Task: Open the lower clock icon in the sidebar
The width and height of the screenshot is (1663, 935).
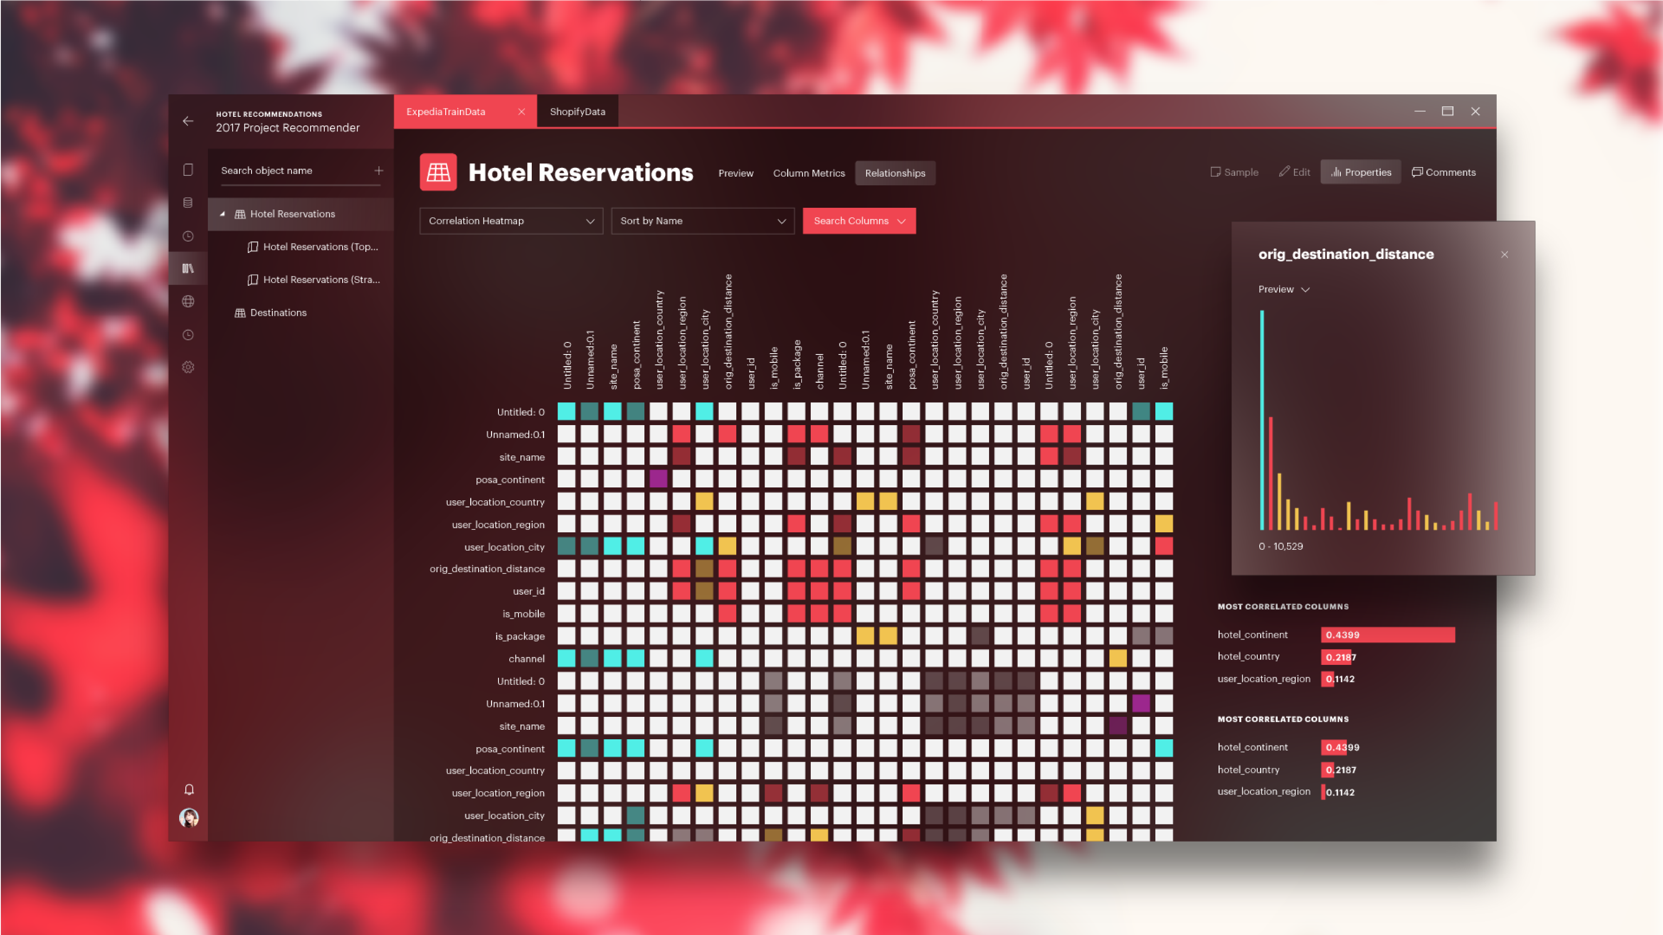Action: coord(188,335)
